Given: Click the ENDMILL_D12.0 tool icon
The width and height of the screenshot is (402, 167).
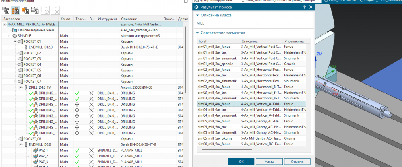Looking at the screenshot, I should coord(26,47).
